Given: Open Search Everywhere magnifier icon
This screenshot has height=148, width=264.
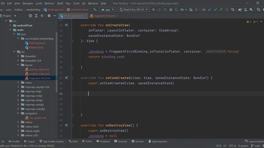Looking at the screenshot, I should point(259,10).
